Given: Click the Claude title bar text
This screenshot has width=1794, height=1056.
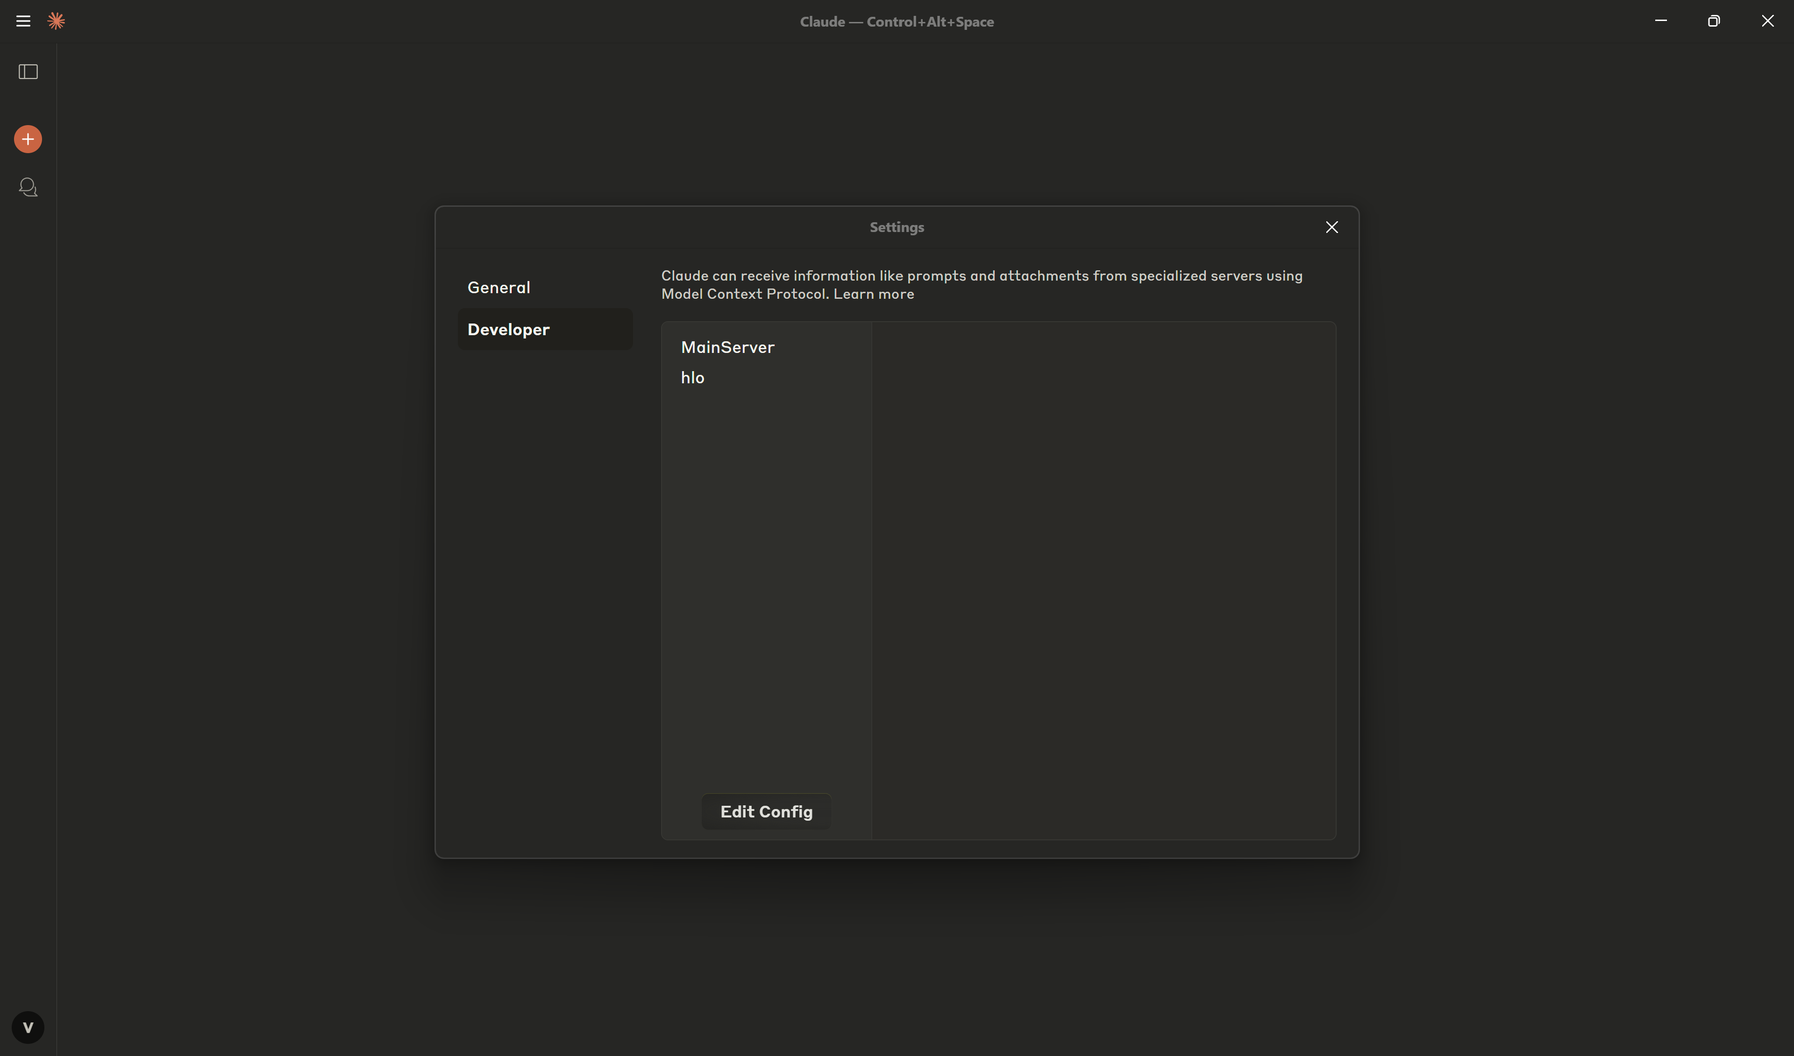Looking at the screenshot, I should point(896,21).
